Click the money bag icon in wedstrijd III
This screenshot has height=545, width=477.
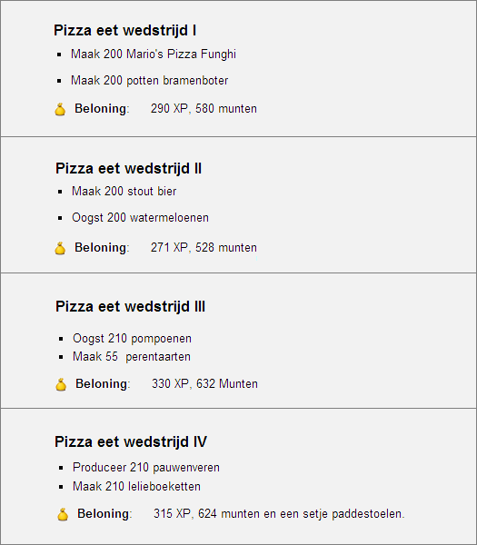click(61, 384)
